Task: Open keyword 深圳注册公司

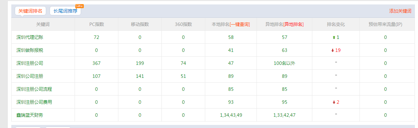Action: coord(30,63)
